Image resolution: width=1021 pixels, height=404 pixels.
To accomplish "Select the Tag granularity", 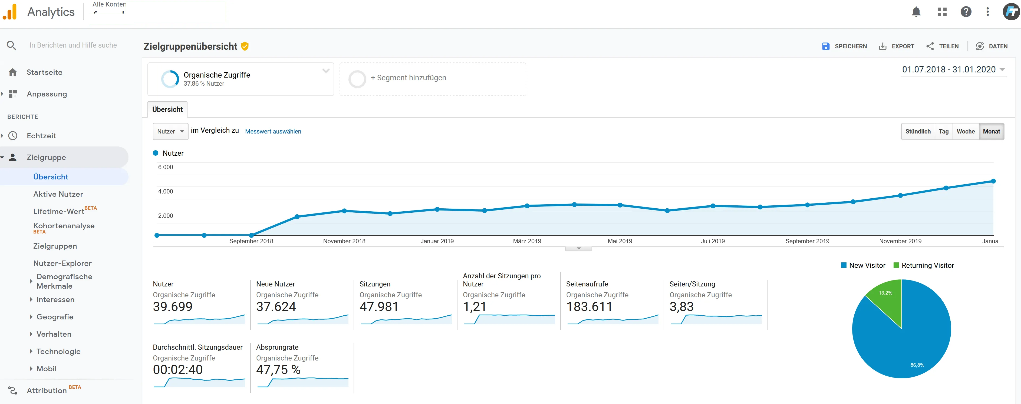I will coord(944,132).
